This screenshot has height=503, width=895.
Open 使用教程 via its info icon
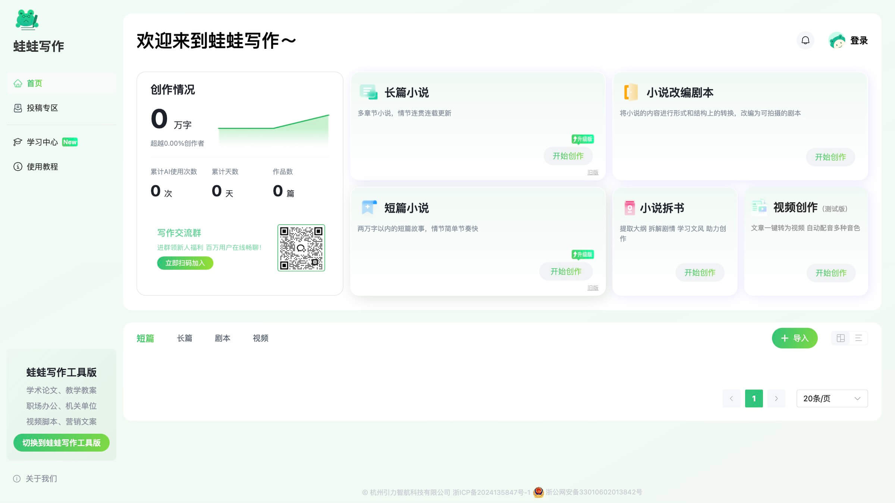[x=18, y=167]
